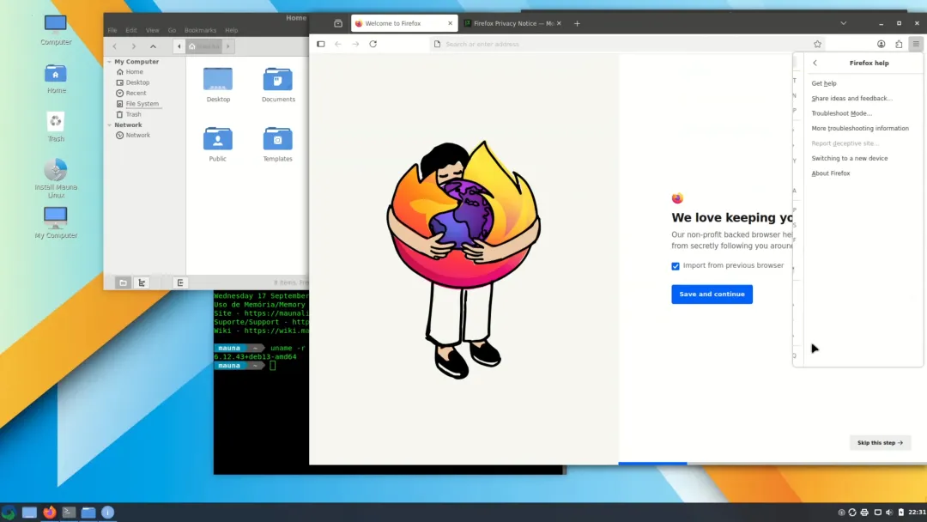The height and width of the screenshot is (522, 927).
Task: Click path bar right scroll arrow
Action: pos(228,46)
